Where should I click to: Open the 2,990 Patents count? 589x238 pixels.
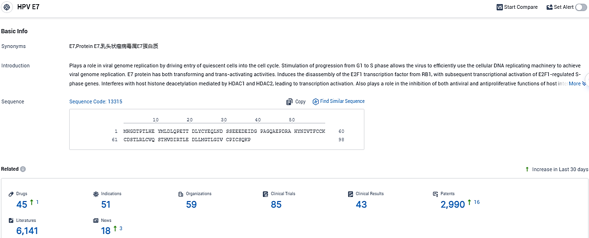pyautogui.click(x=452, y=204)
